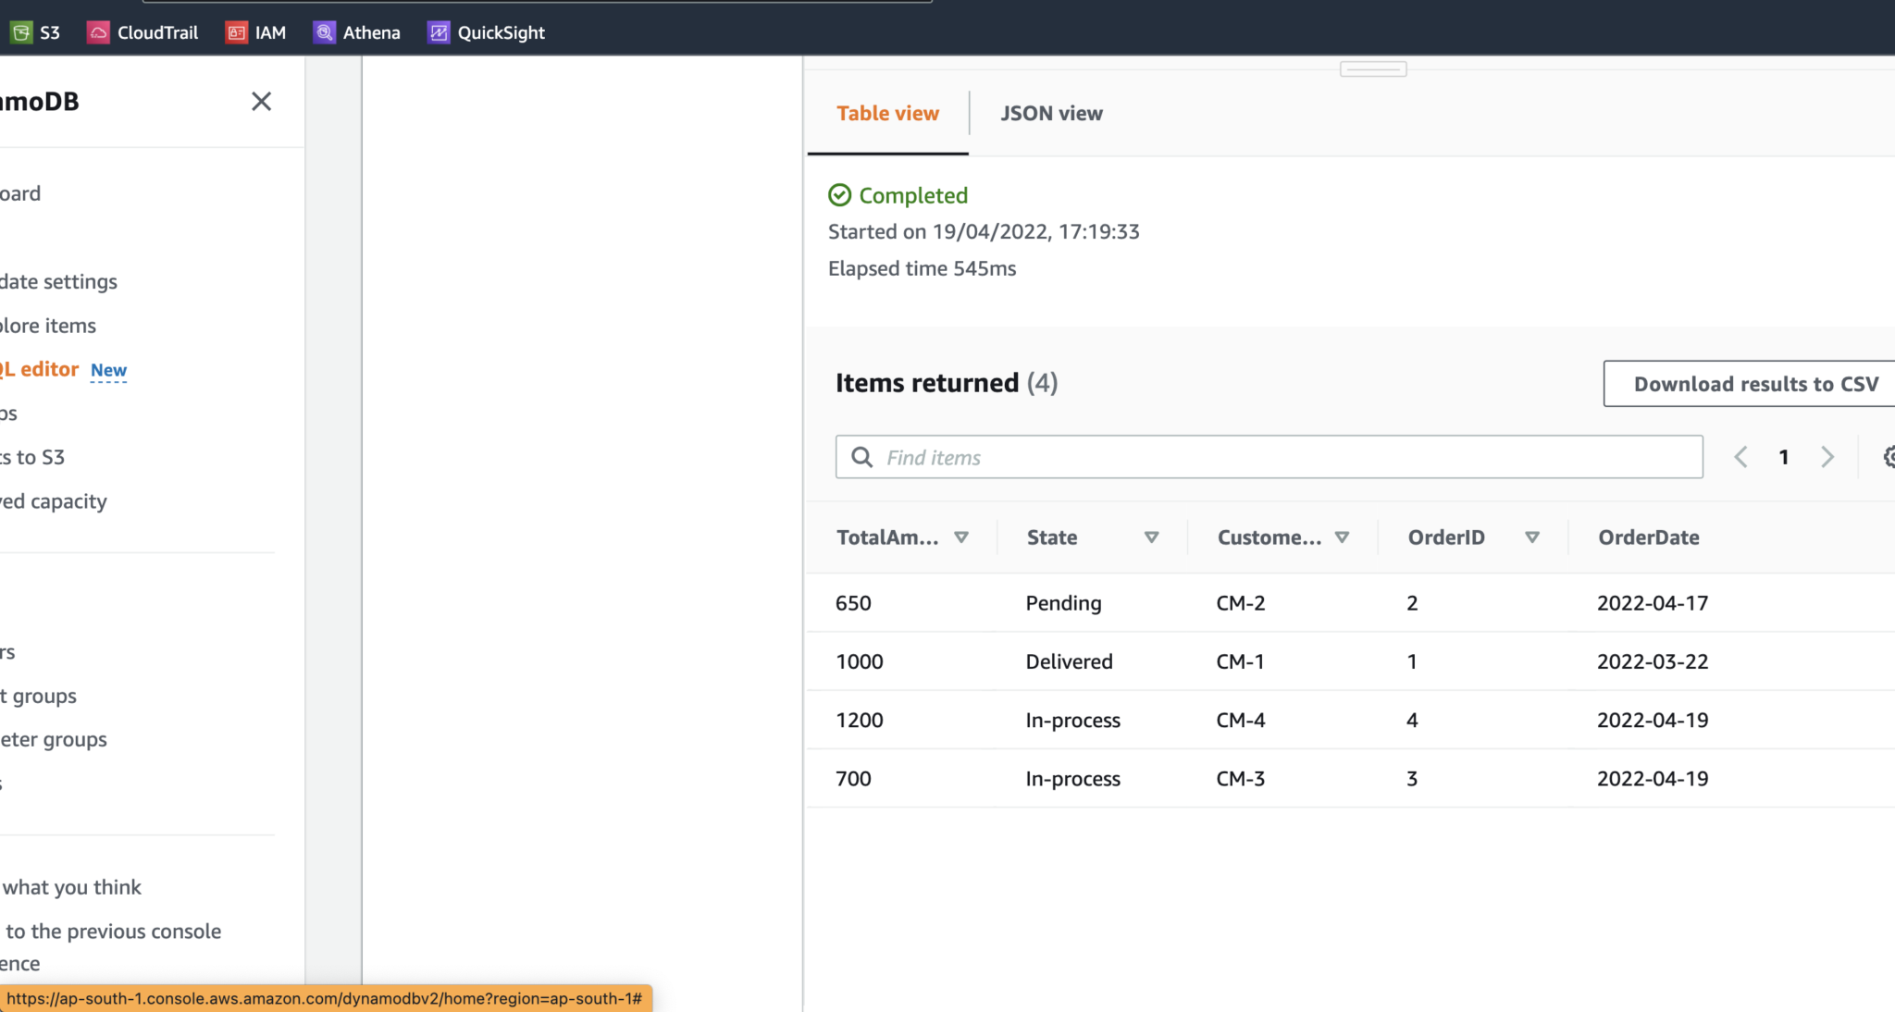Screen dimensions: 1895x1012
Task: Go to the next results page
Action: (1827, 457)
